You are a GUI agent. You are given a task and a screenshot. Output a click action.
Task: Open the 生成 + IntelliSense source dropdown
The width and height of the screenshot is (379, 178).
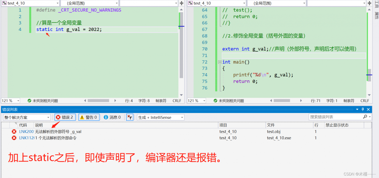(x=161, y=117)
